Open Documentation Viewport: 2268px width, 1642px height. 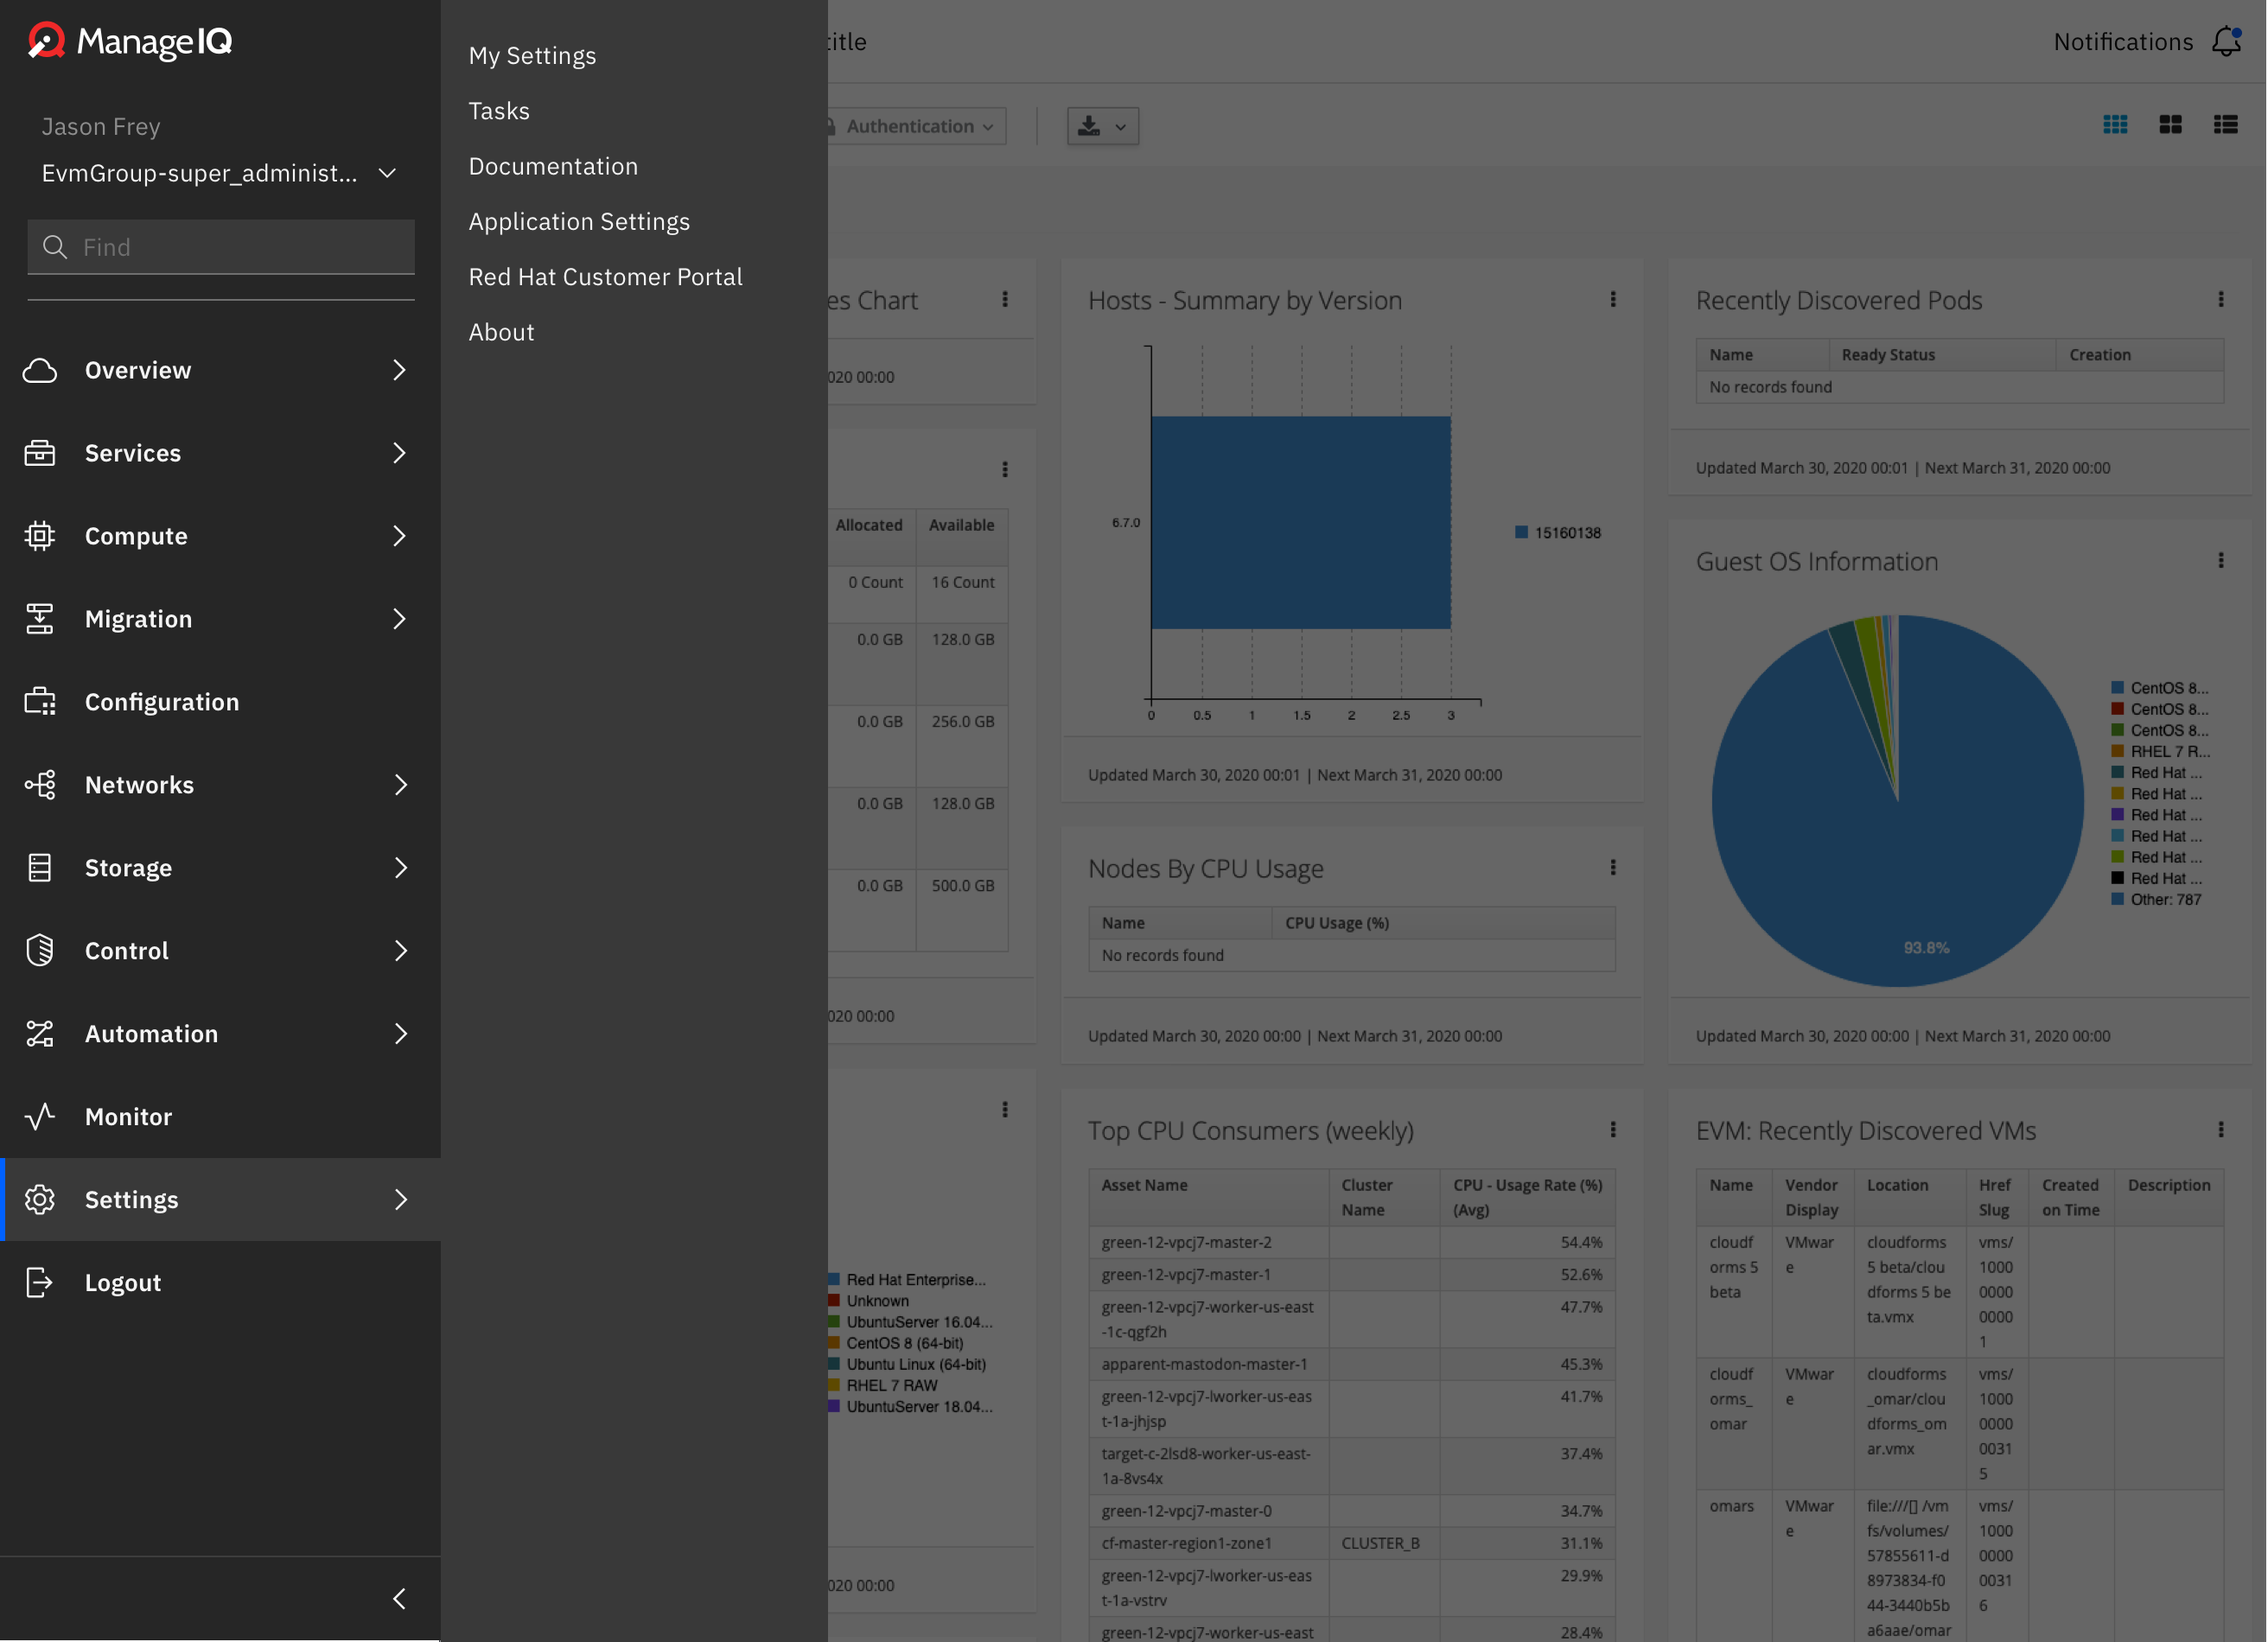click(553, 166)
